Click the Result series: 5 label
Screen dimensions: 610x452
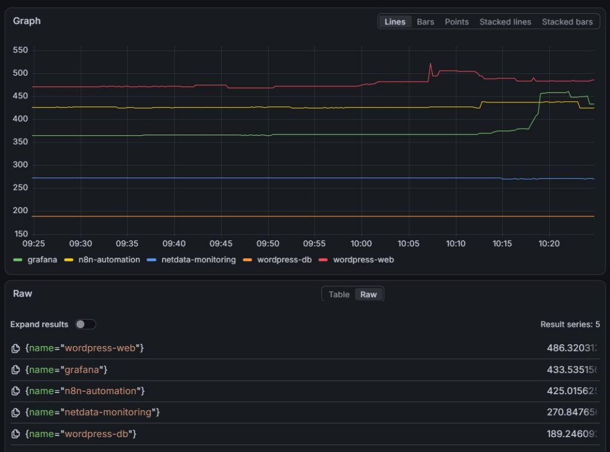(x=570, y=325)
